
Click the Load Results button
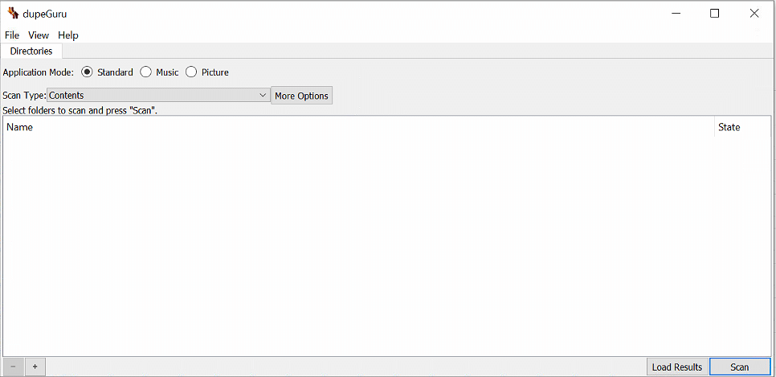click(677, 367)
